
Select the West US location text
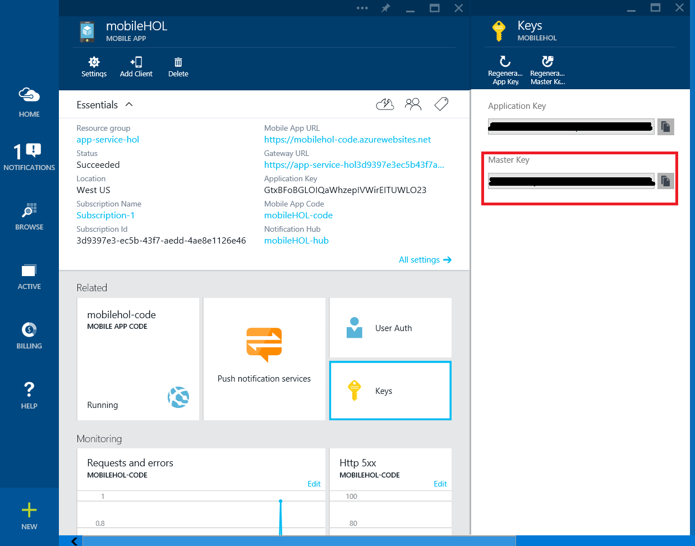coord(93,190)
